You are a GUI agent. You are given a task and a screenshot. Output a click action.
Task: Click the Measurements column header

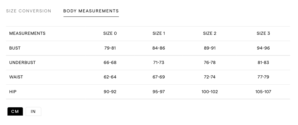[27, 33]
